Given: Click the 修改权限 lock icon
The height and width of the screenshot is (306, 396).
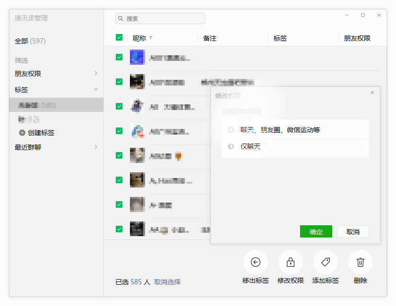Looking at the screenshot, I should click(x=291, y=262).
